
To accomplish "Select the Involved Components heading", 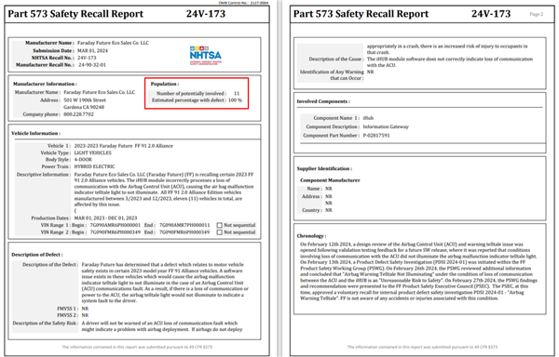I will 323,101.
